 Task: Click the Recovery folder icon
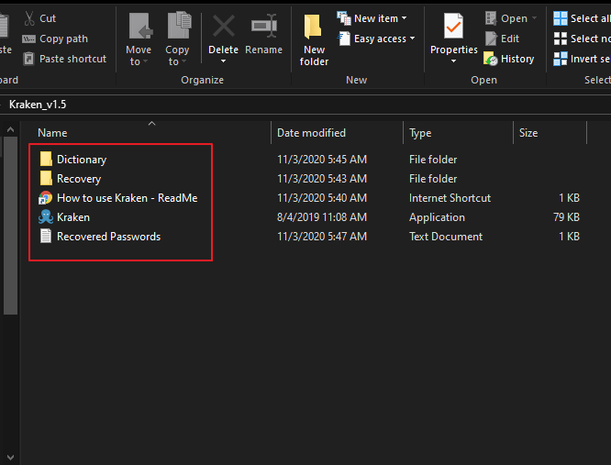(x=46, y=178)
